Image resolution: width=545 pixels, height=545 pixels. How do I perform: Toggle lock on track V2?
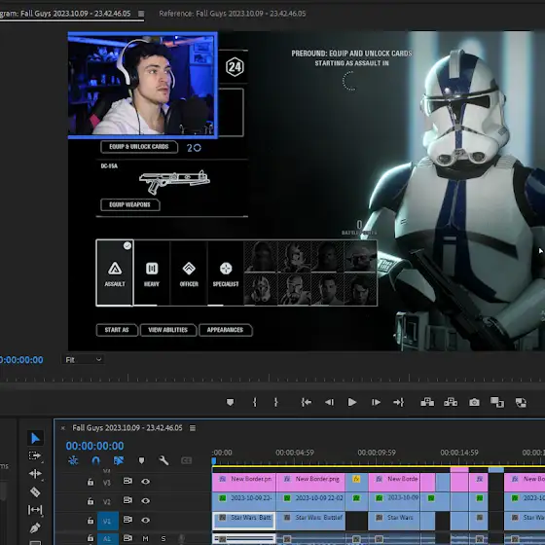click(x=91, y=501)
